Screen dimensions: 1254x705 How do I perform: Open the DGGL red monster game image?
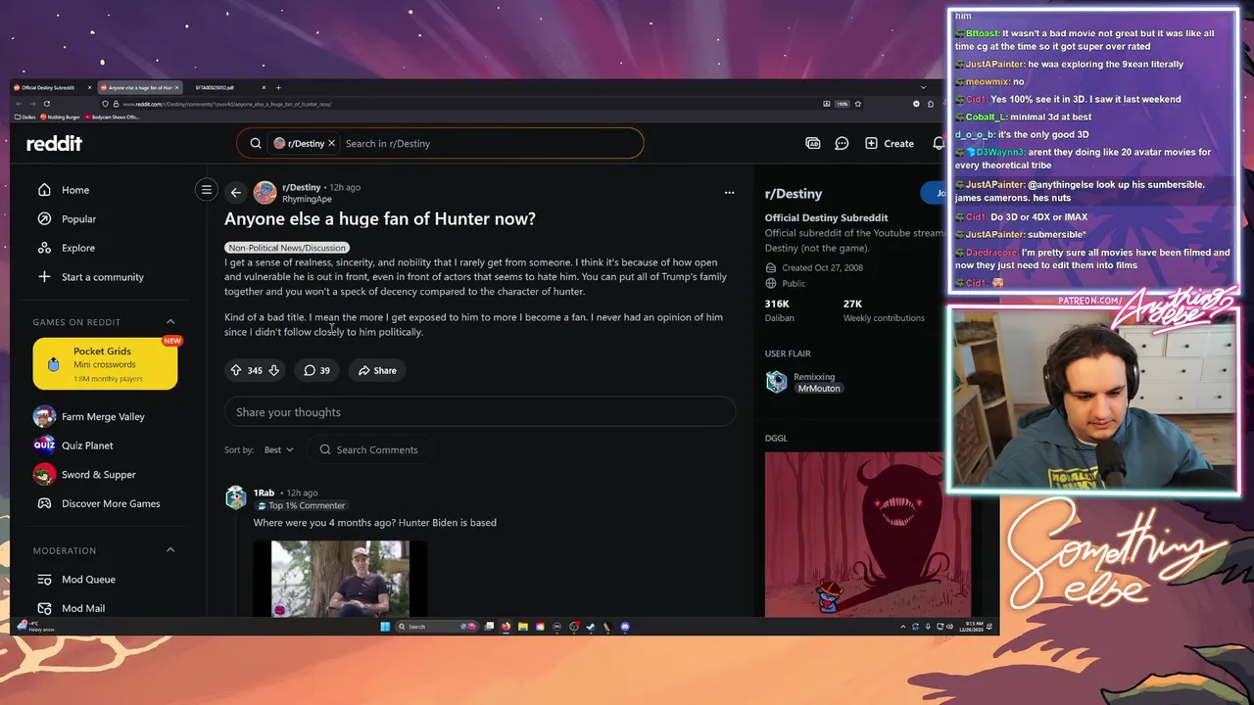coord(867,535)
